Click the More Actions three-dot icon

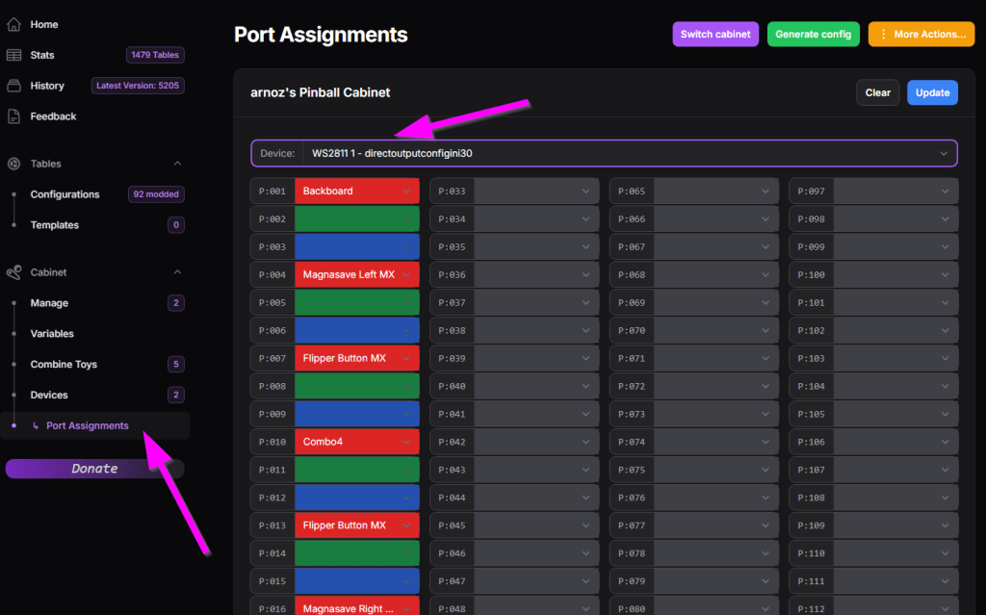pyautogui.click(x=883, y=35)
